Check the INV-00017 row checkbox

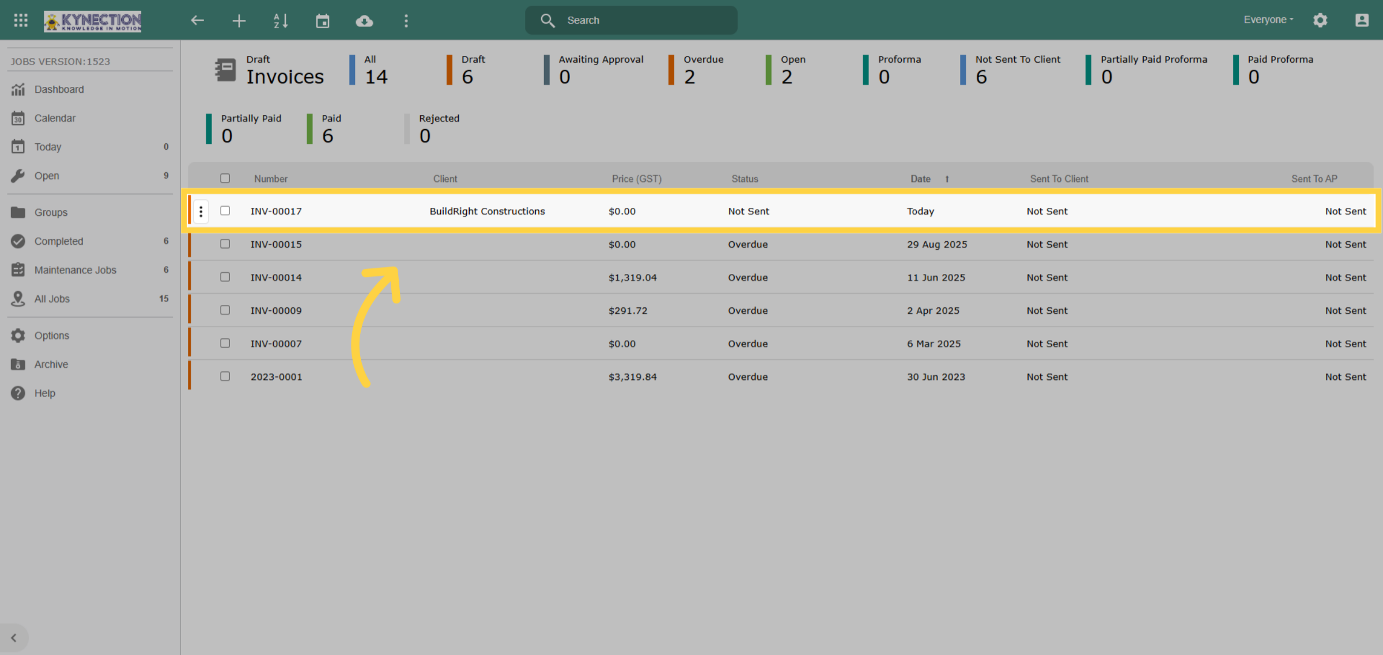click(x=225, y=211)
